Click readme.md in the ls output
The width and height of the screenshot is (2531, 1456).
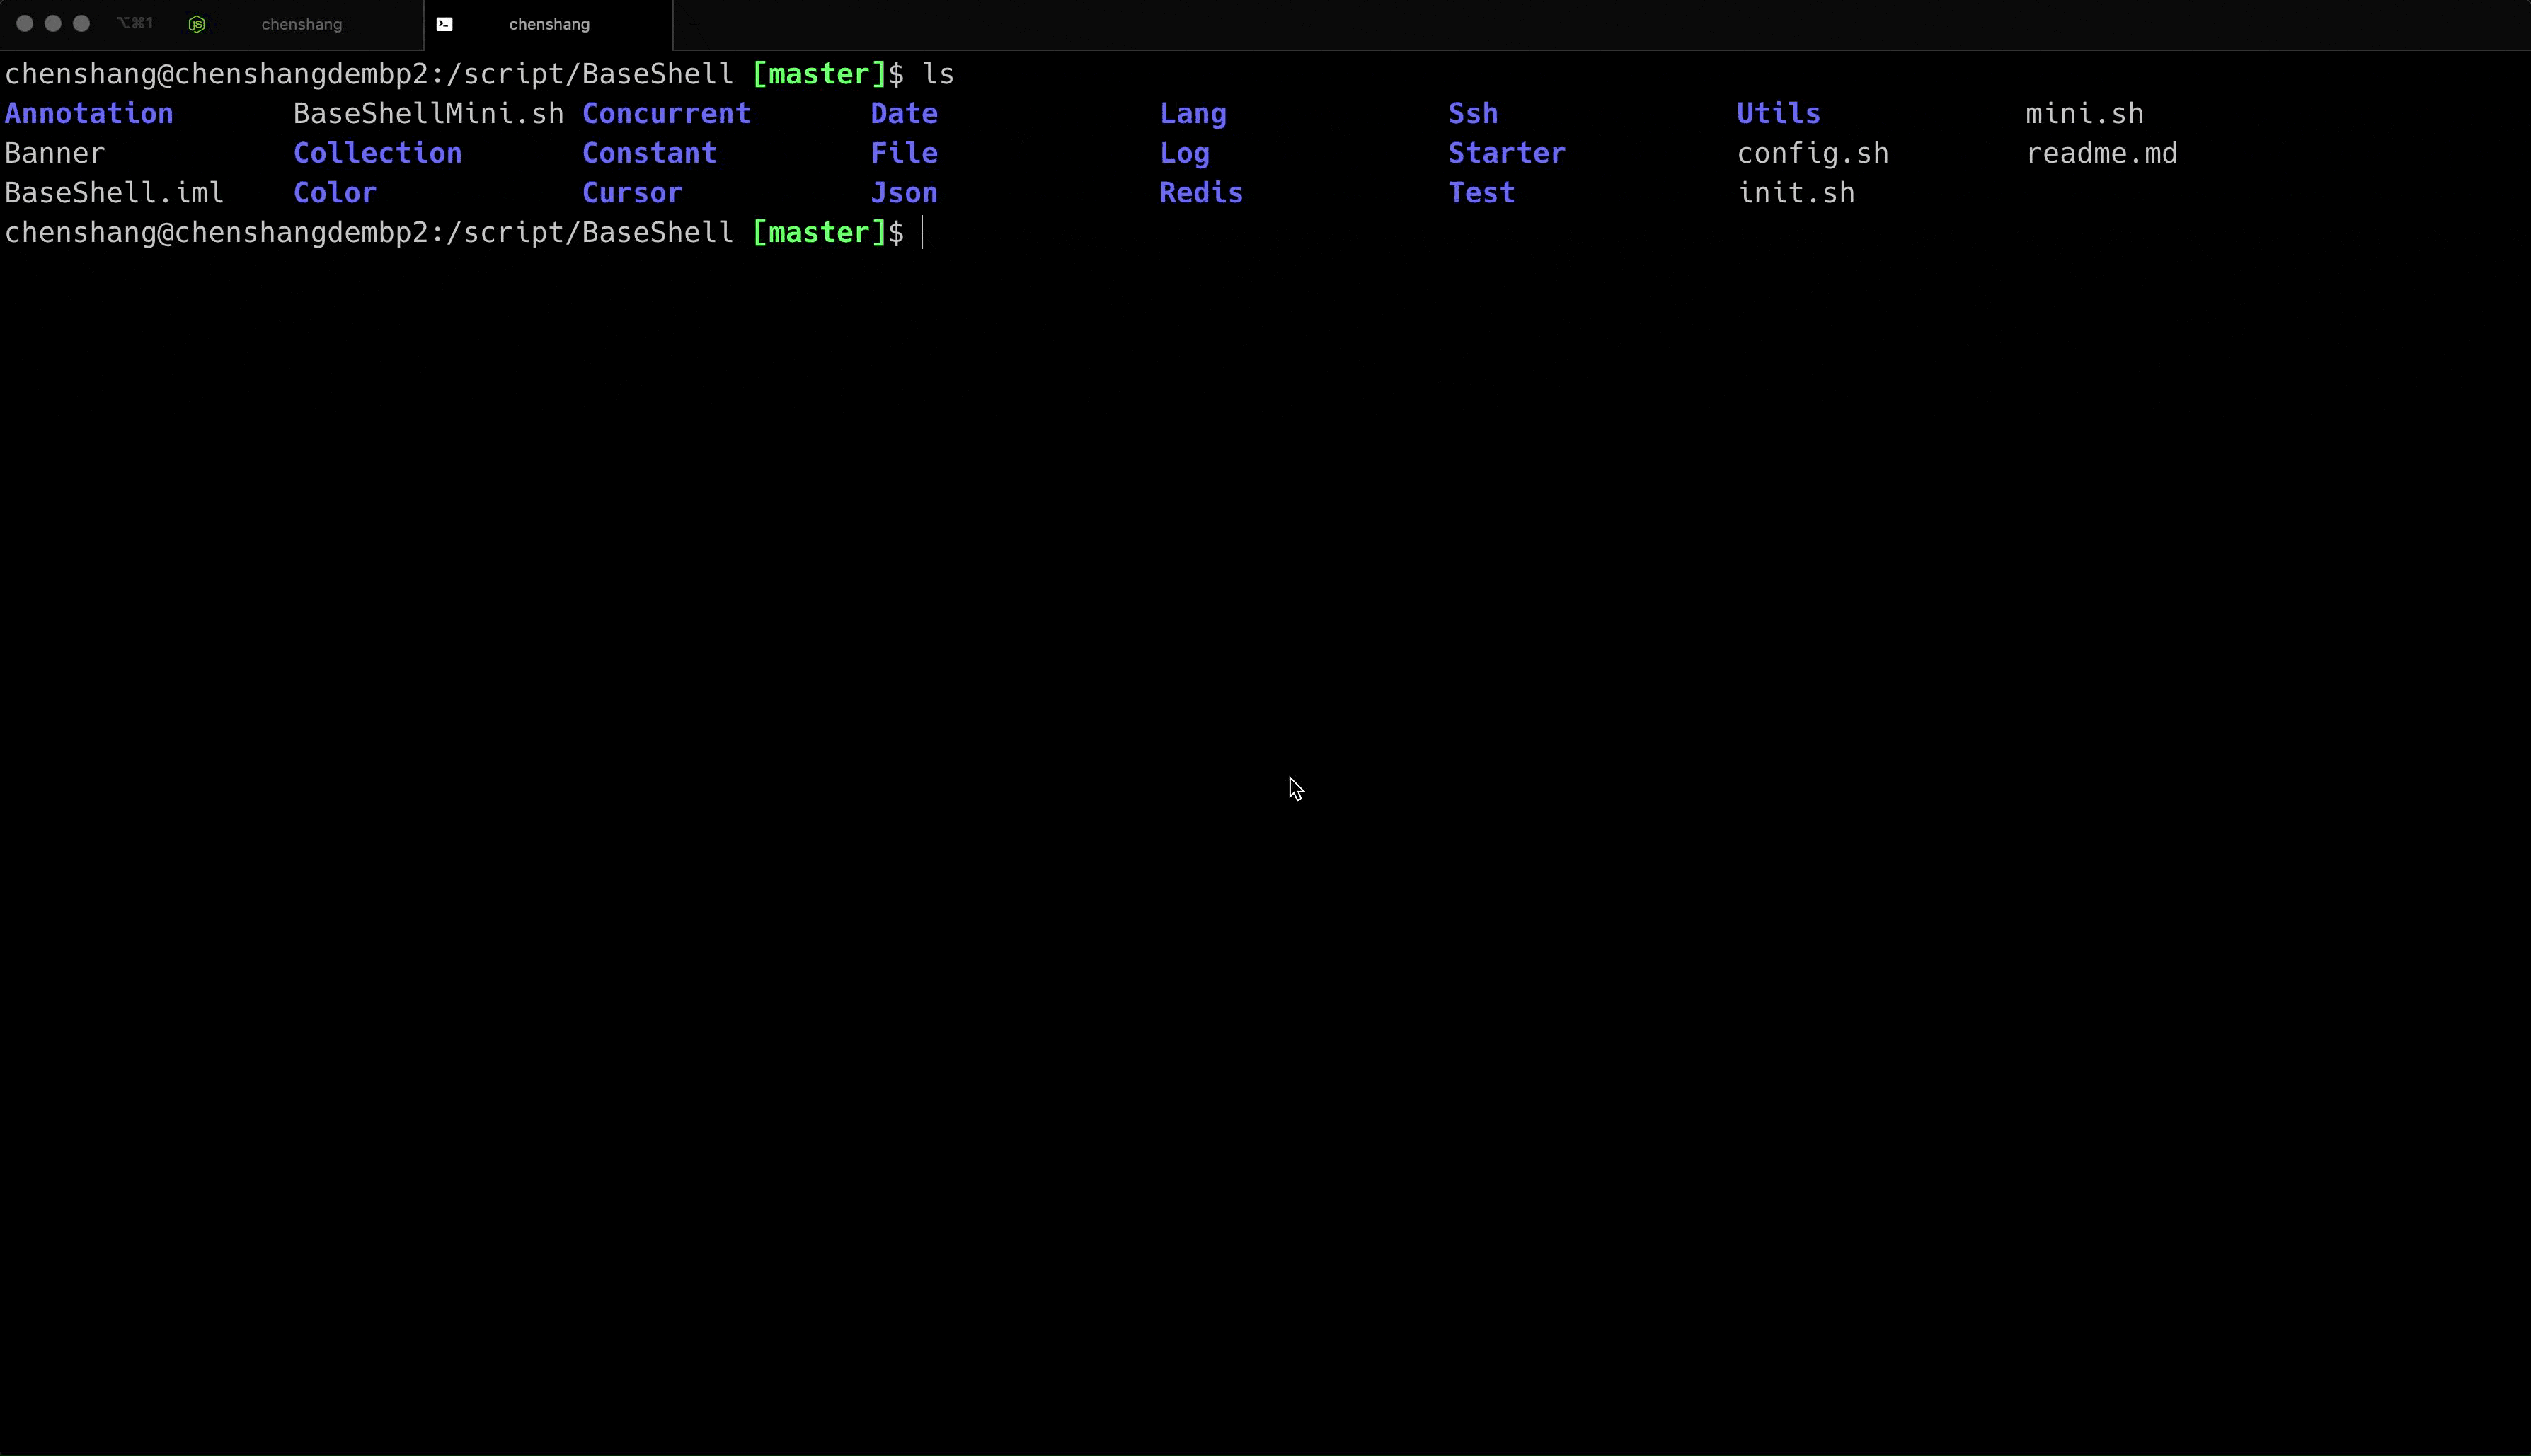pyautogui.click(x=2101, y=153)
